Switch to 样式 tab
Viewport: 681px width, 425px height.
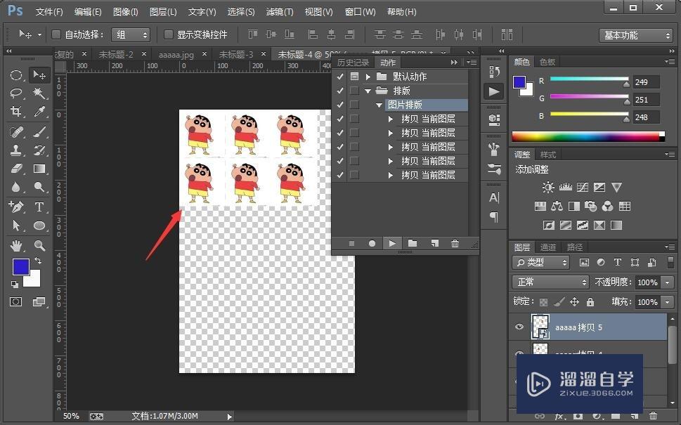click(x=547, y=155)
